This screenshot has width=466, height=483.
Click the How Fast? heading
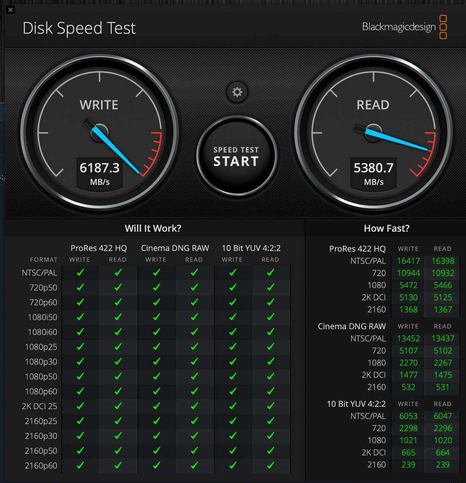tap(386, 228)
